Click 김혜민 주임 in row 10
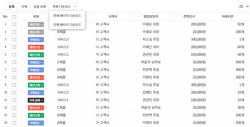 (151, 92)
